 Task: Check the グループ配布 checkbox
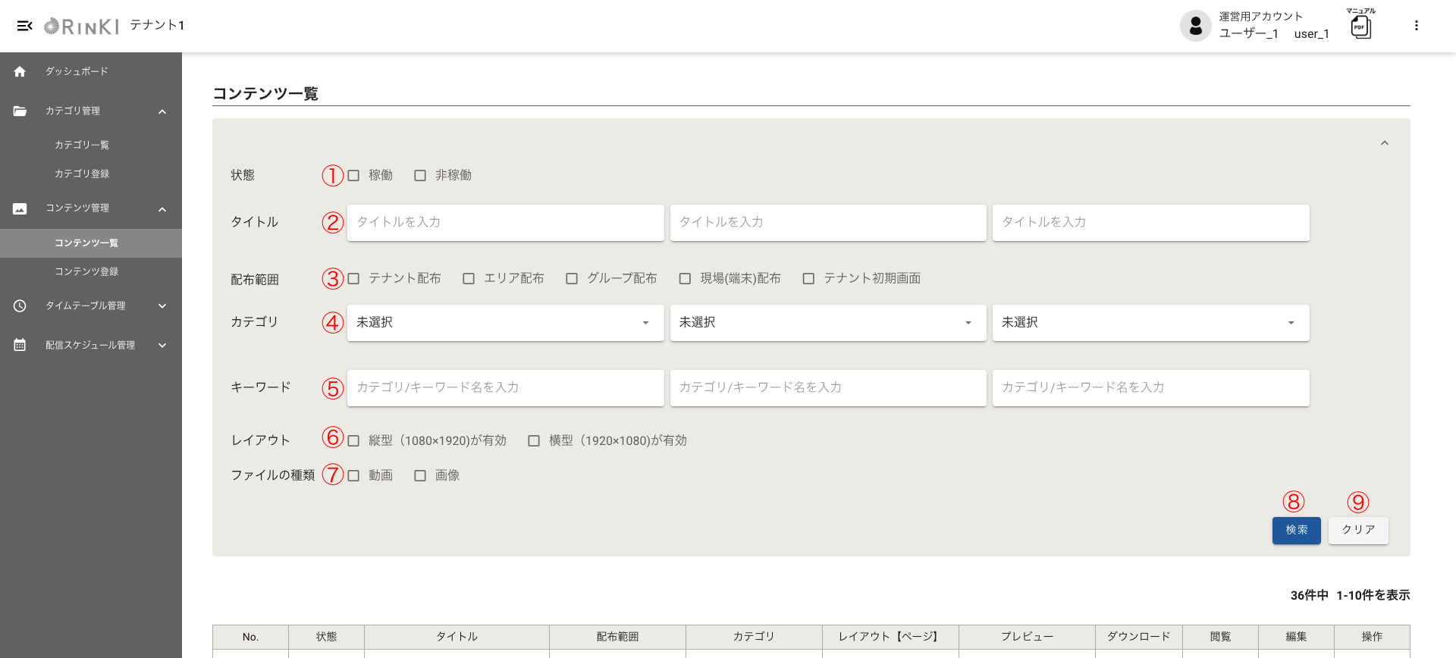click(572, 279)
